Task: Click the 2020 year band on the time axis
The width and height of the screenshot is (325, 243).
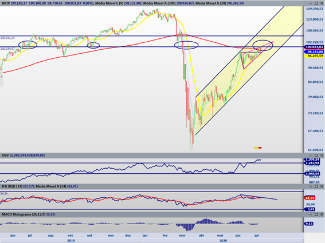Action: 223,241
